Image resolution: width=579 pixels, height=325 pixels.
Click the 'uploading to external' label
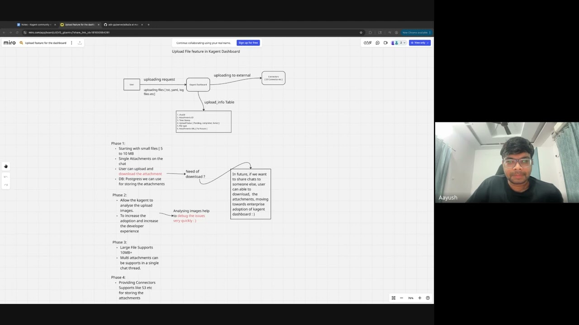pos(232,75)
